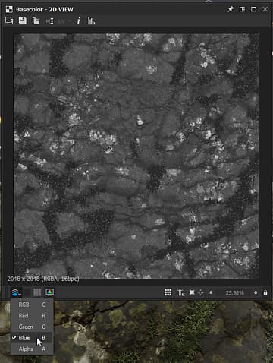Image resolution: width=273 pixels, height=363 pixels.
Task: Open the greyed-out UV dropdown
Action: (64, 21)
